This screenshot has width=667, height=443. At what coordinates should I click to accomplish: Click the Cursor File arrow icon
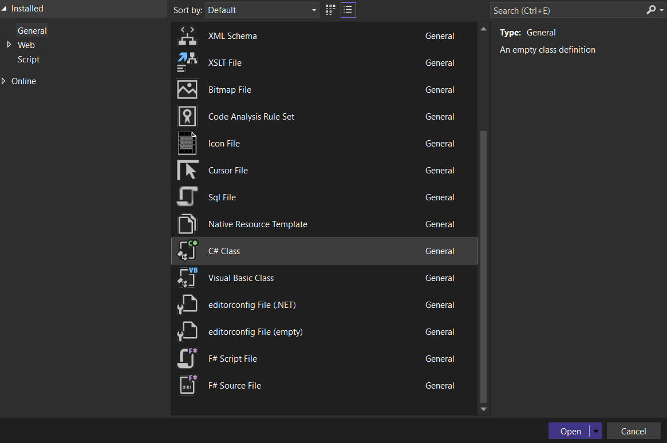[187, 170]
